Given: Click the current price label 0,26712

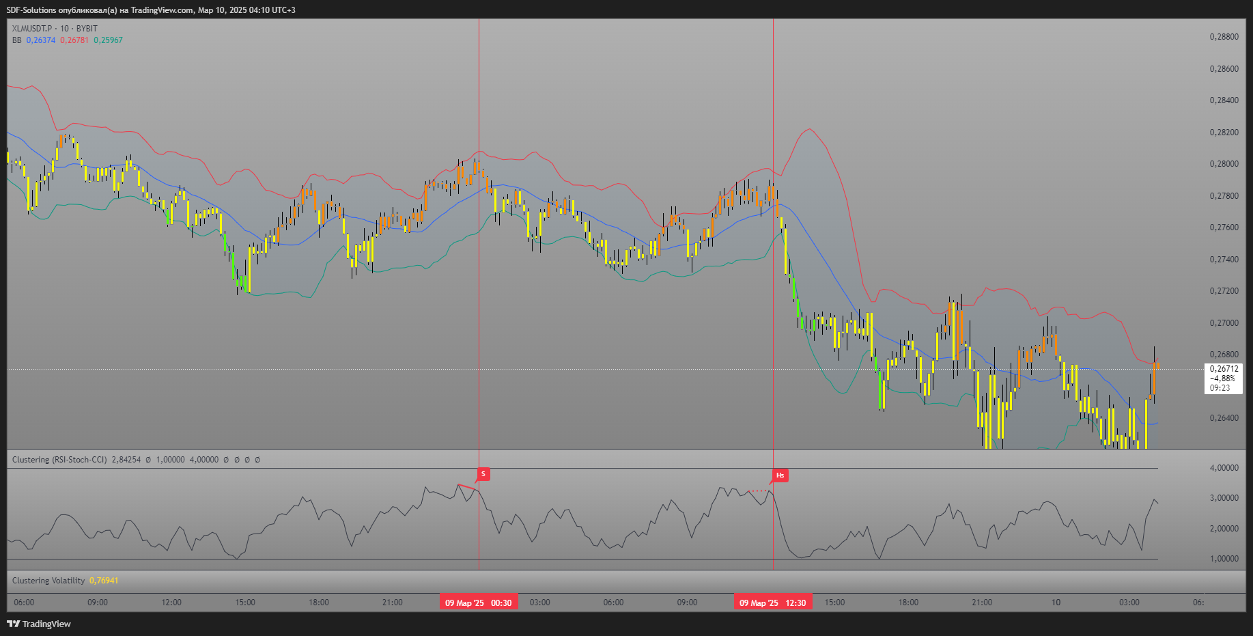Looking at the screenshot, I should point(1224,369).
